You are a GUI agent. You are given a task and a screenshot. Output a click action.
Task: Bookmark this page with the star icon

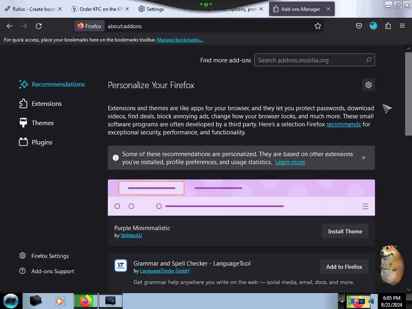[x=318, y=26]
